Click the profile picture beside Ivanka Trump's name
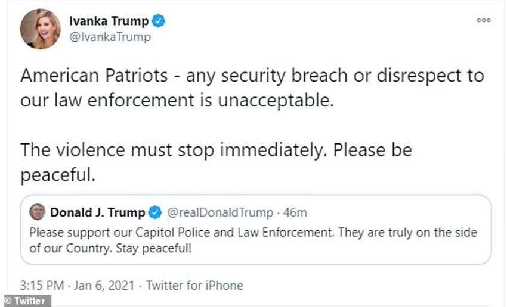 point(40,29)
